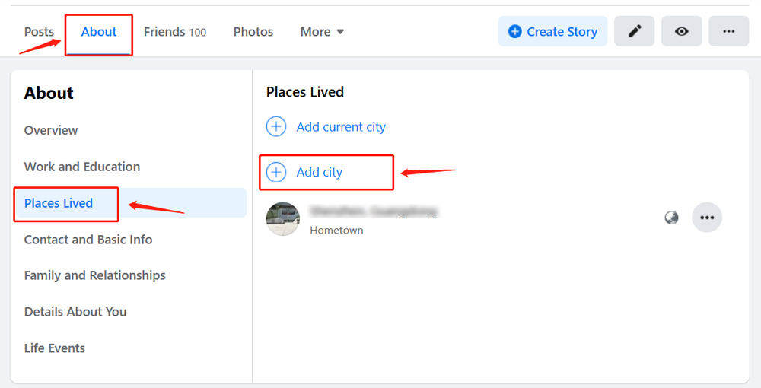Click the hometown city thumbnail image
This screenshot has height=388, width=761.
pyautogui.click(x=283, y=219)
